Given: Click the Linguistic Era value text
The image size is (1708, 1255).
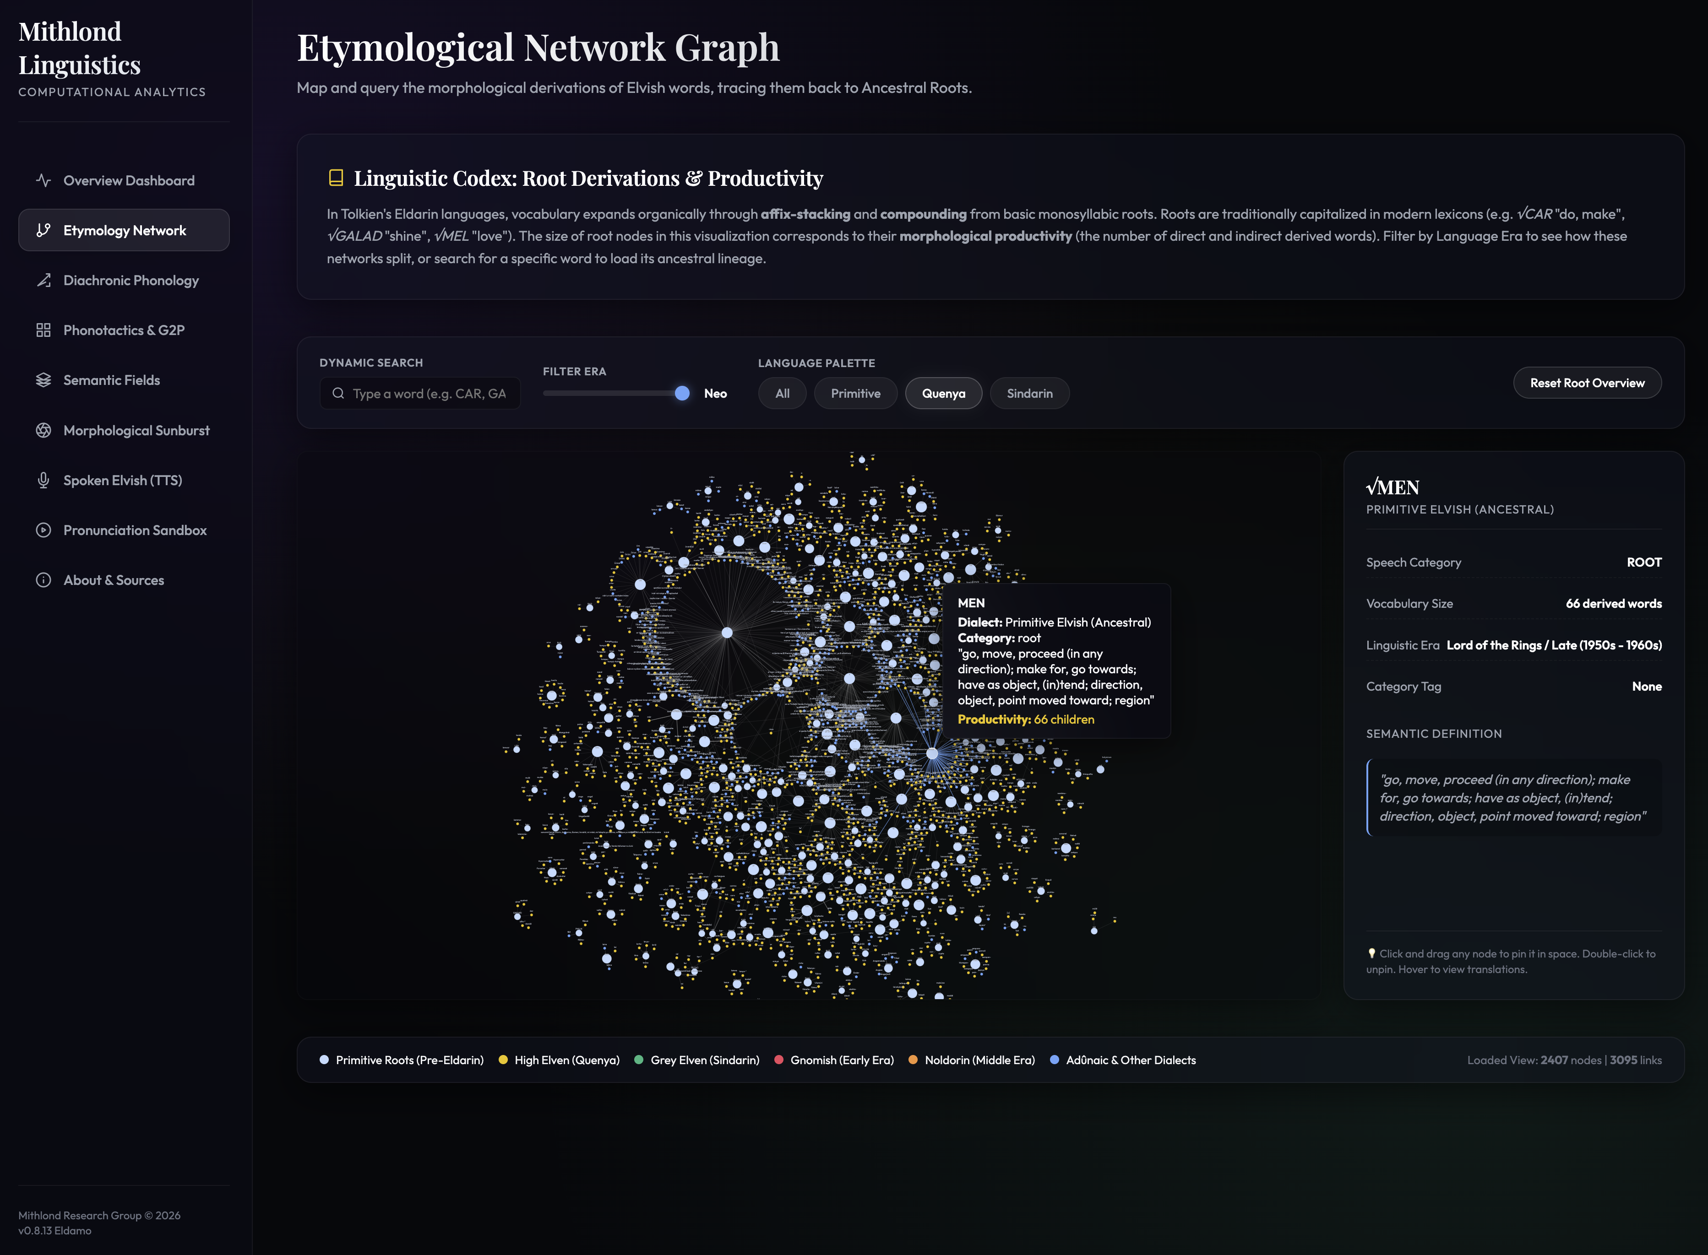Looking at the screenshot, I should 1554,645.
